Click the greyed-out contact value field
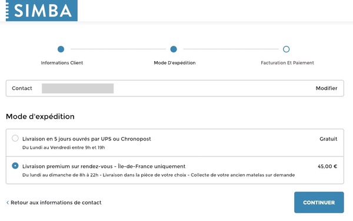This screenshot has height=221, width=353. click(x=78, y=88)
